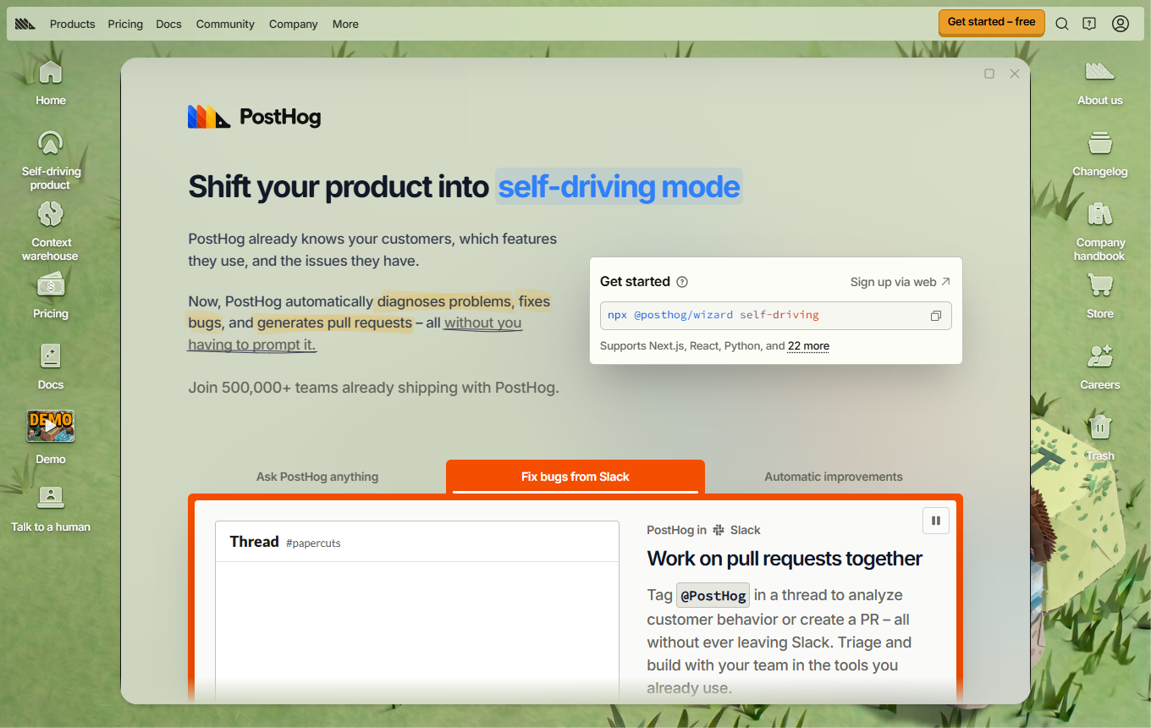Click the "Get started" card title
The height and width of the screenshot is (728, 1151).
point(635,282)
